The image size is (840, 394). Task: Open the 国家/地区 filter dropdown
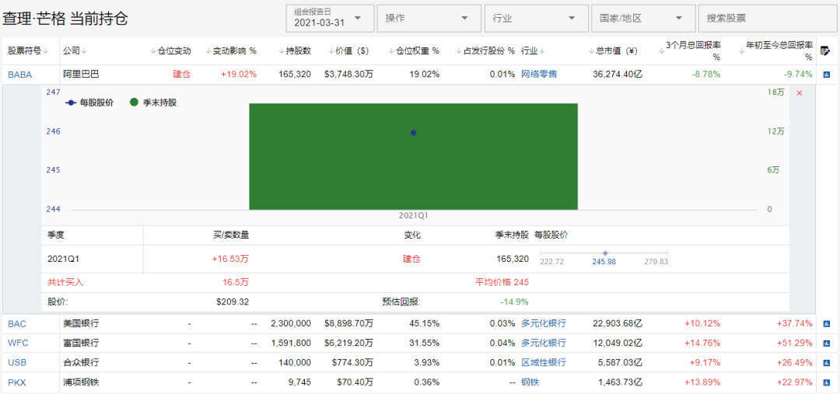pos(643,18)
